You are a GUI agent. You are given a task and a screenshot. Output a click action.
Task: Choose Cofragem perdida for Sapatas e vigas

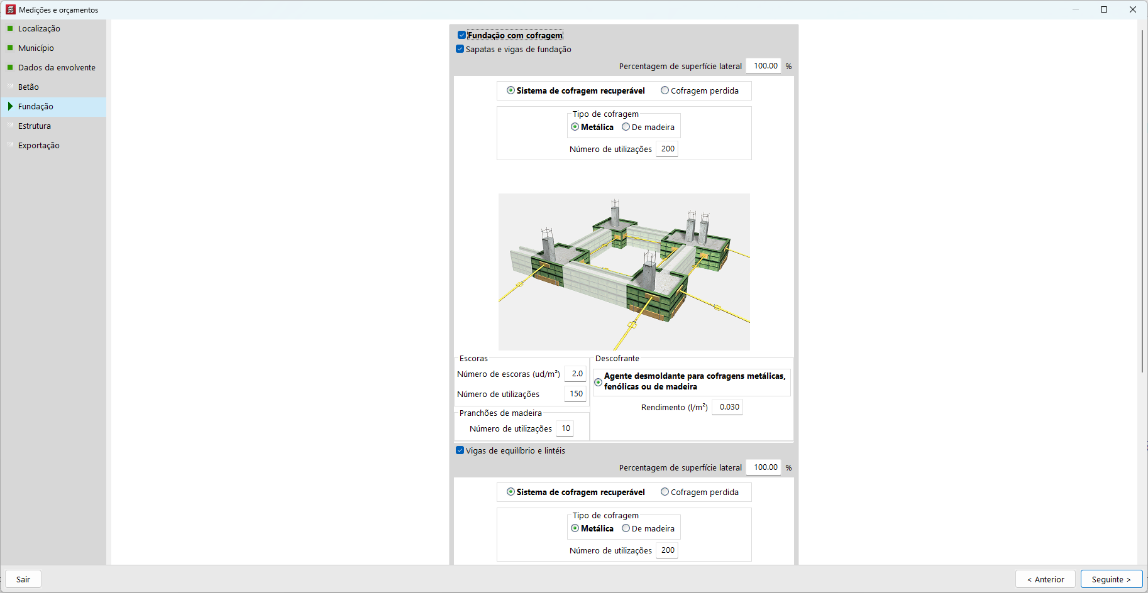[x=665, y=90]
